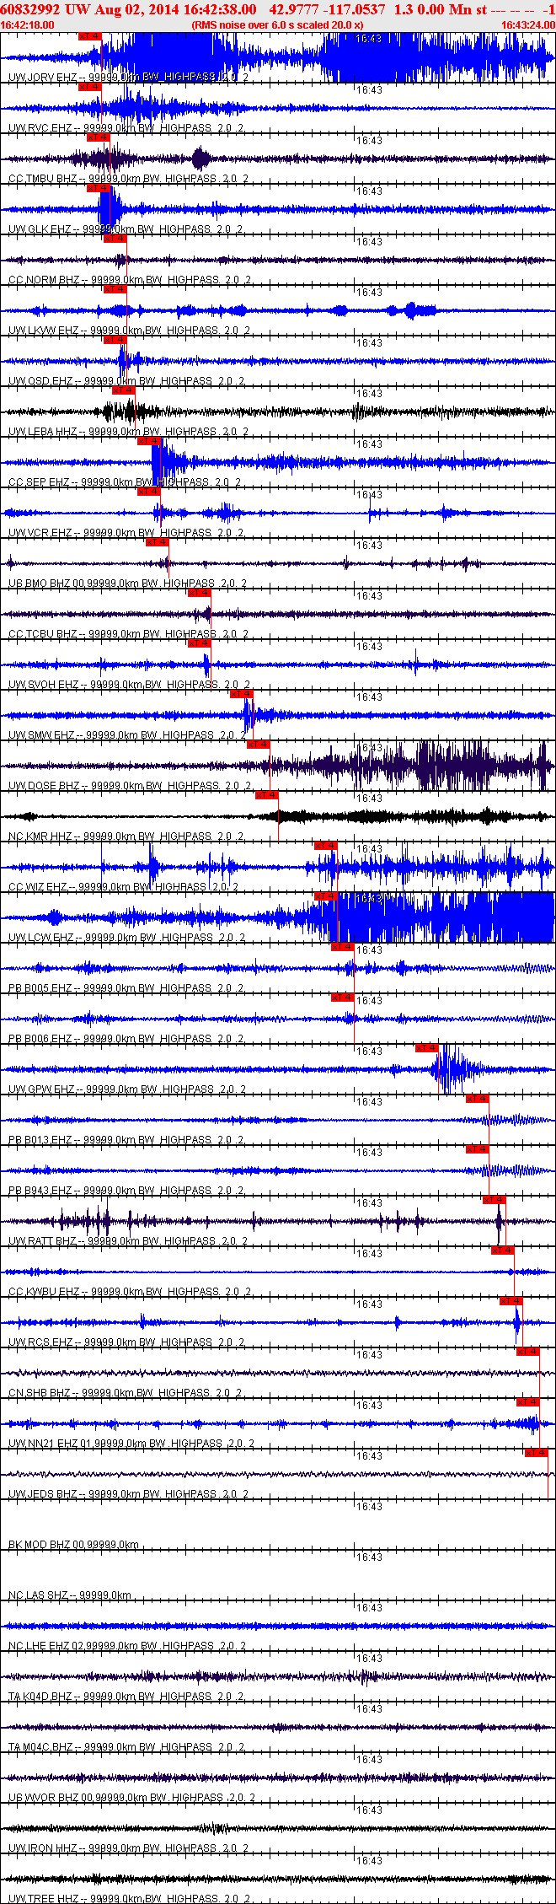
Task: Click the CN.SHB BHZ station label
Action: click(x=126, y=1392)
